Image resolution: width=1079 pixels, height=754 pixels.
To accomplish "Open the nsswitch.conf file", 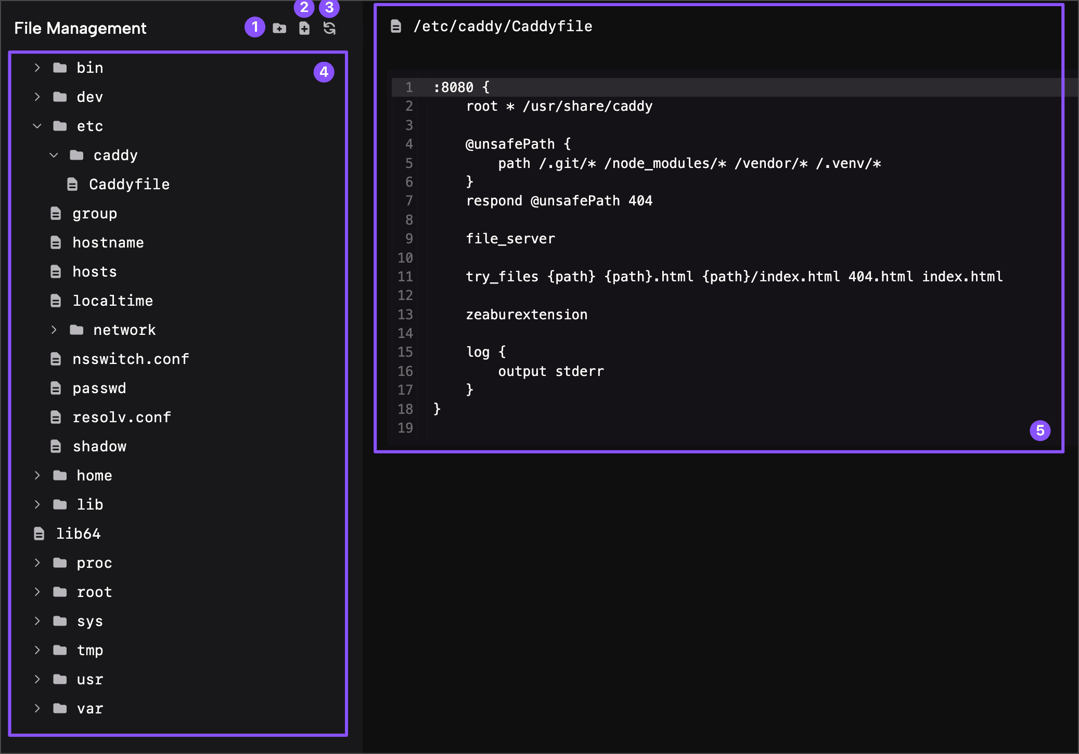I will (x=131, y=359).
